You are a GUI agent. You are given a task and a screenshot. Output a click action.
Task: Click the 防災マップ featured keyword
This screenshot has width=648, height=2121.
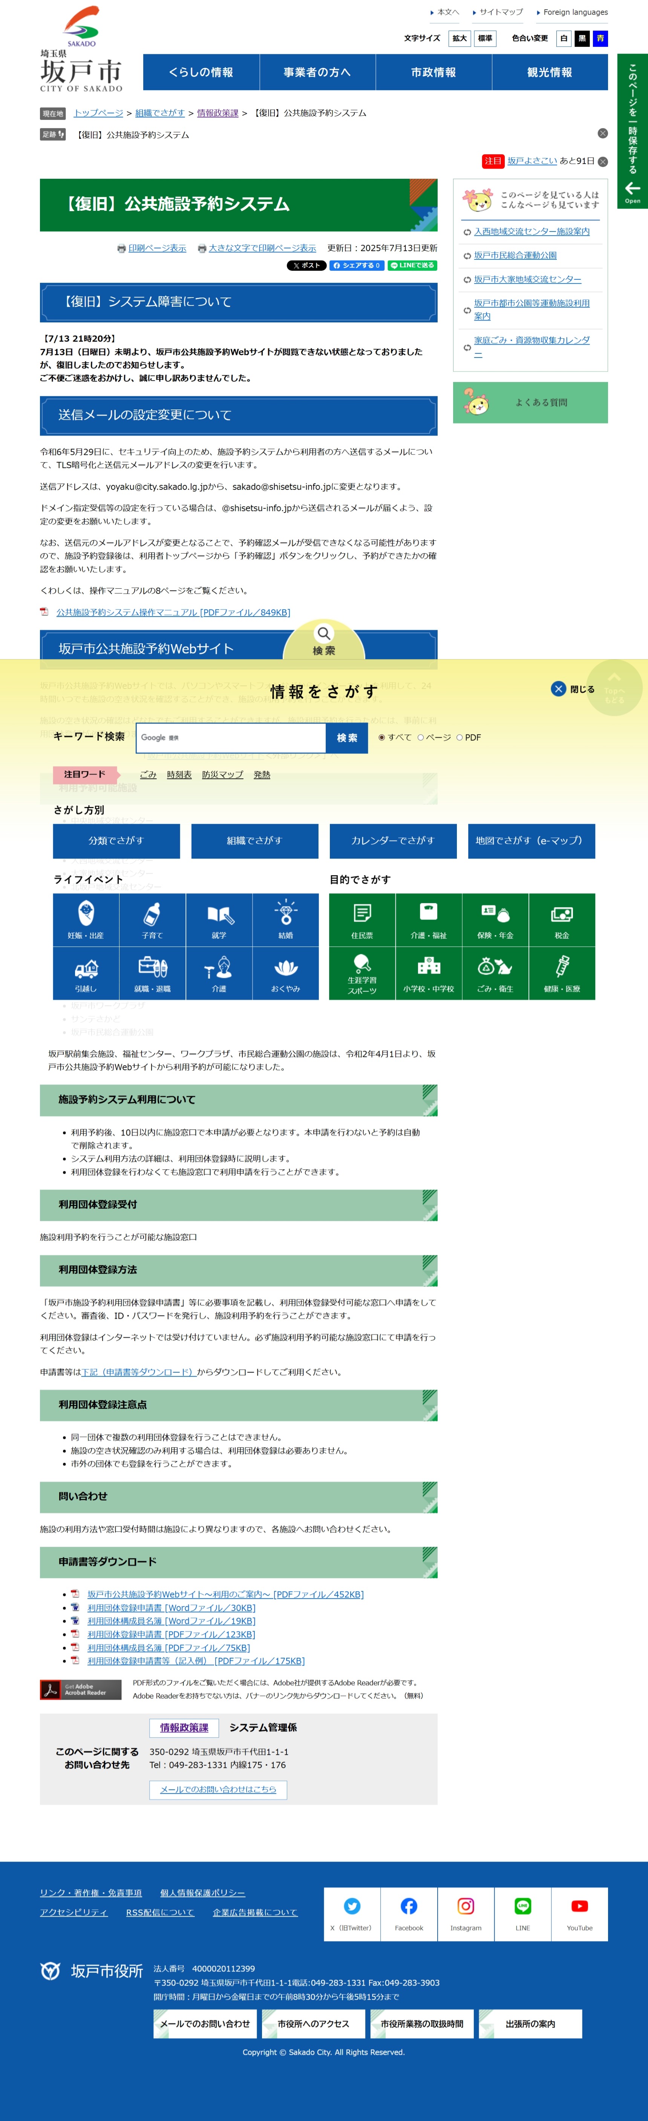click(222, 775)
